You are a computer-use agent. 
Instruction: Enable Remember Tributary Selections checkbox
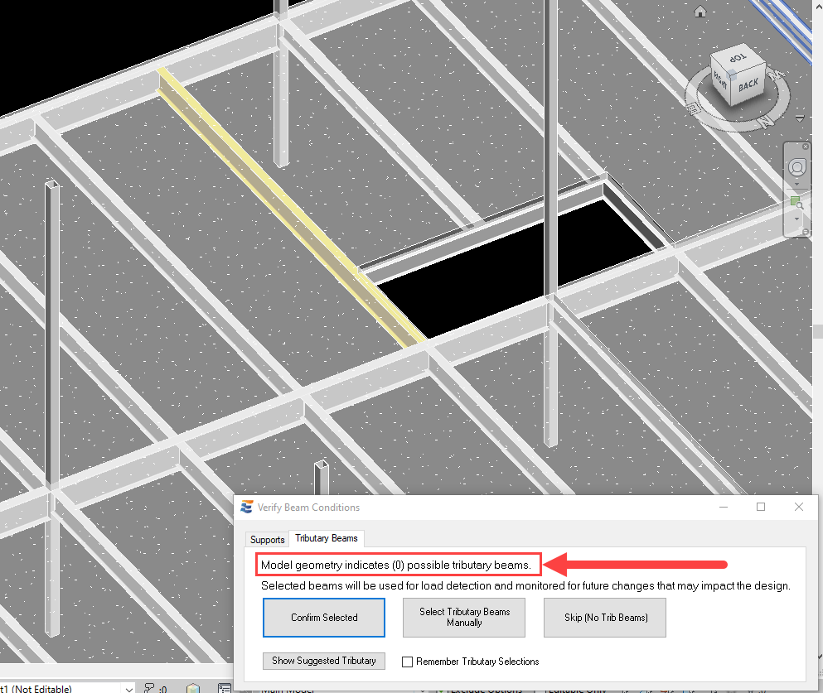point(407,662)
